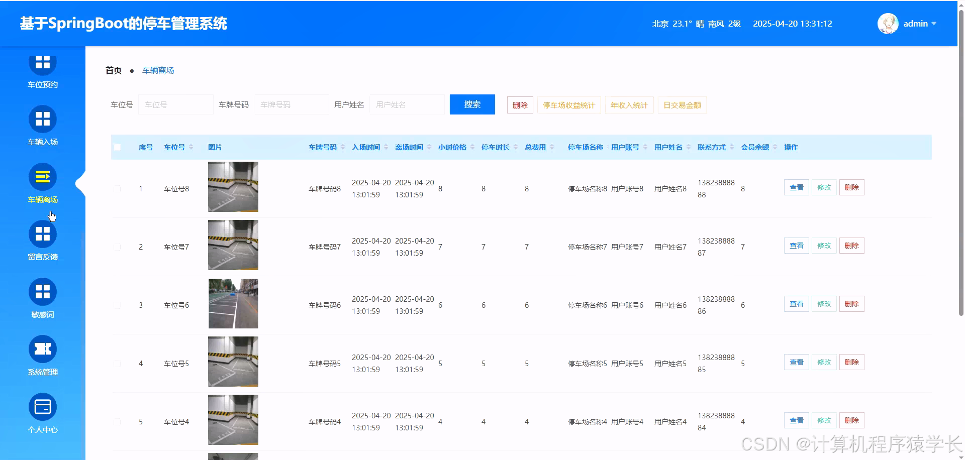Focus the 用户姓名 search field
The width and height of the screenshot is (965, 460).
(407, 104)
